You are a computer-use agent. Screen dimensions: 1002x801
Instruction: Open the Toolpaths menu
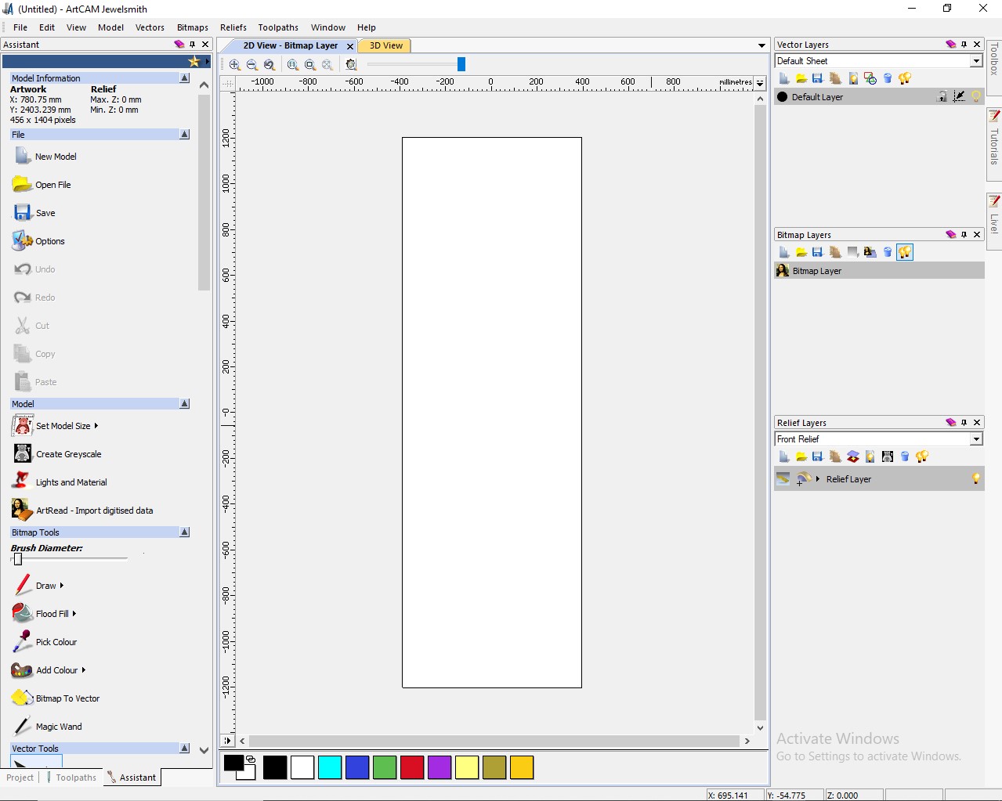pos(278,27)
